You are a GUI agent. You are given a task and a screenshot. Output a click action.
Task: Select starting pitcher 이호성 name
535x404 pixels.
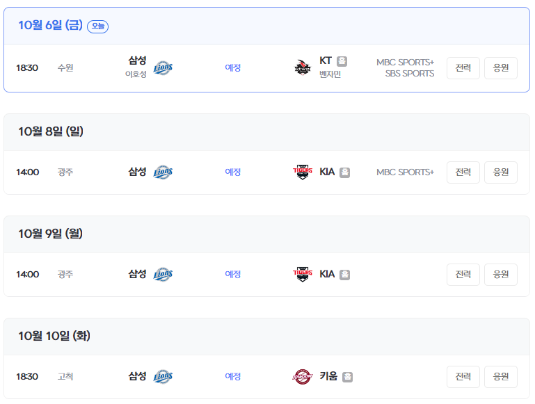136,74
